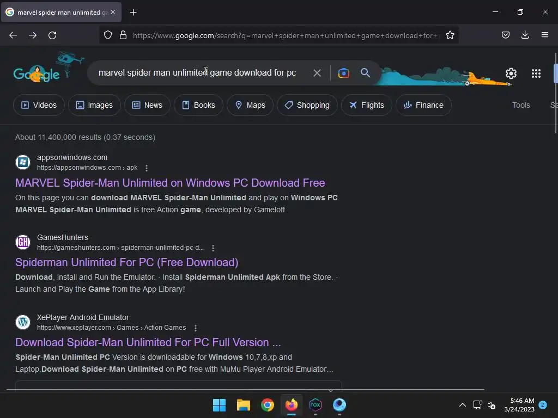Open the muted volume tray icon
The height and width of the screenshot is (418, 558).
[492, 405]
